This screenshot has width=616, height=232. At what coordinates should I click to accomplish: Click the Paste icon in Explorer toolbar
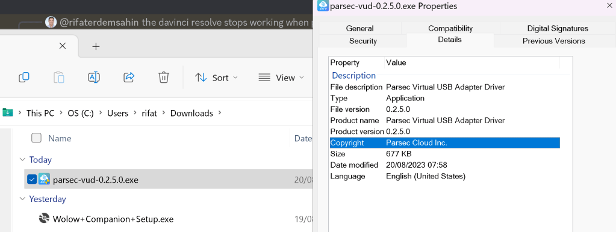click(x=58, y=78)
